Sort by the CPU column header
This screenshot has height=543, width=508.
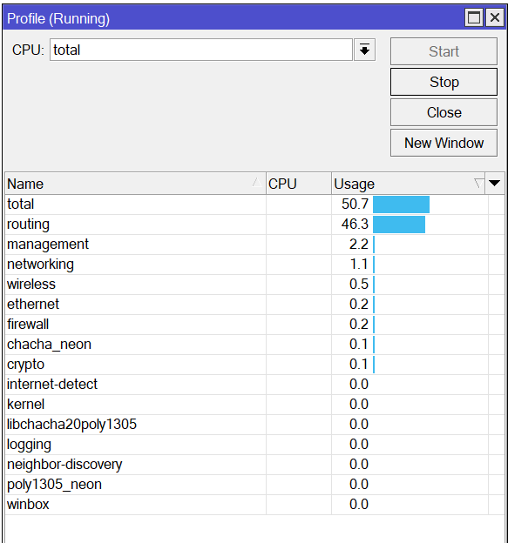click(x=299, y=184)
